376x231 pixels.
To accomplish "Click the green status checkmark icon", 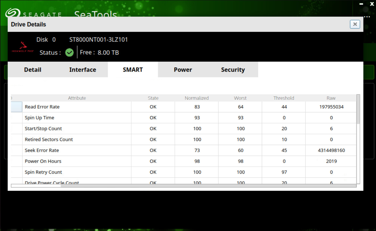I will tap(69, 53).
